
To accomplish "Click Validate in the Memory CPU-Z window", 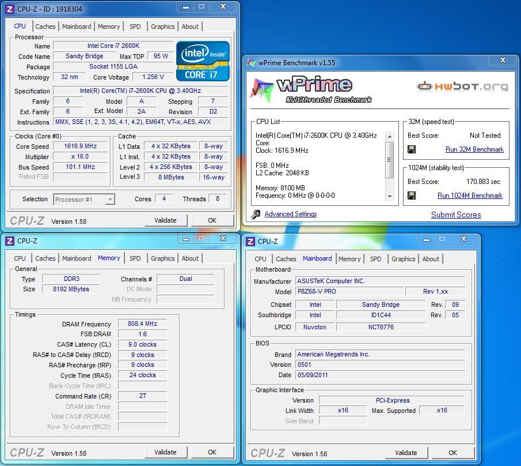I will click(x=165, y=452).
